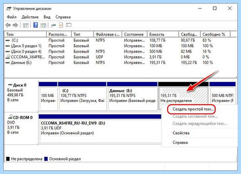Screen dimensions: 241x174
Task: Click the CD-ROM 0 drive icon
Action: (x=10, y=116)
